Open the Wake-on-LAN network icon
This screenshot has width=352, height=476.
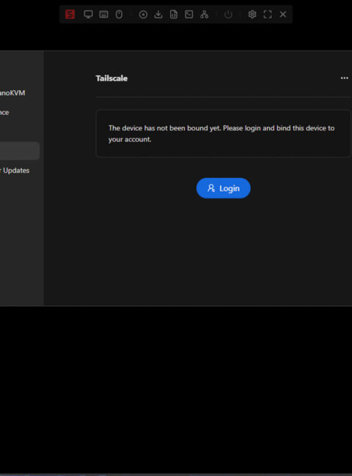(205, 14)
